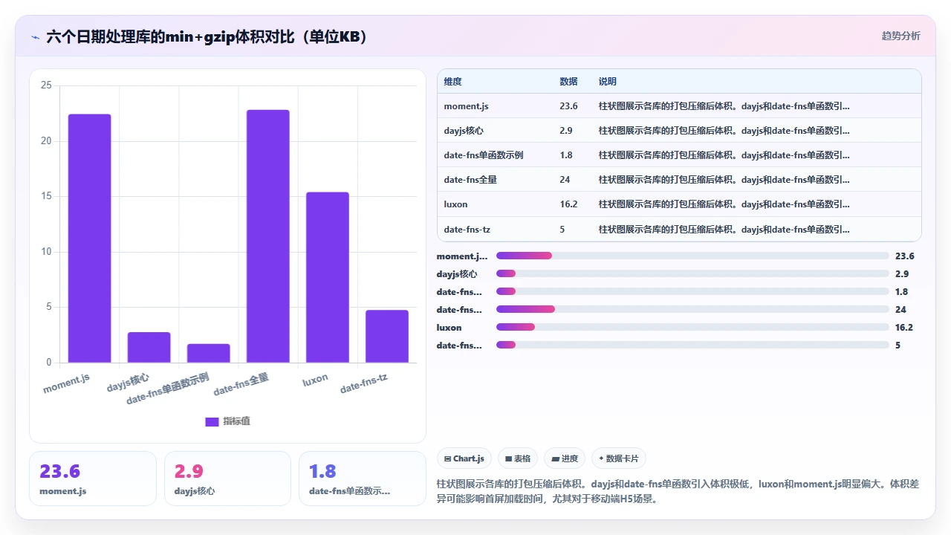Click the luxon bar in the chart
Image resolution: width=951 pixels, height=535 pixels.
coord(327,277)
